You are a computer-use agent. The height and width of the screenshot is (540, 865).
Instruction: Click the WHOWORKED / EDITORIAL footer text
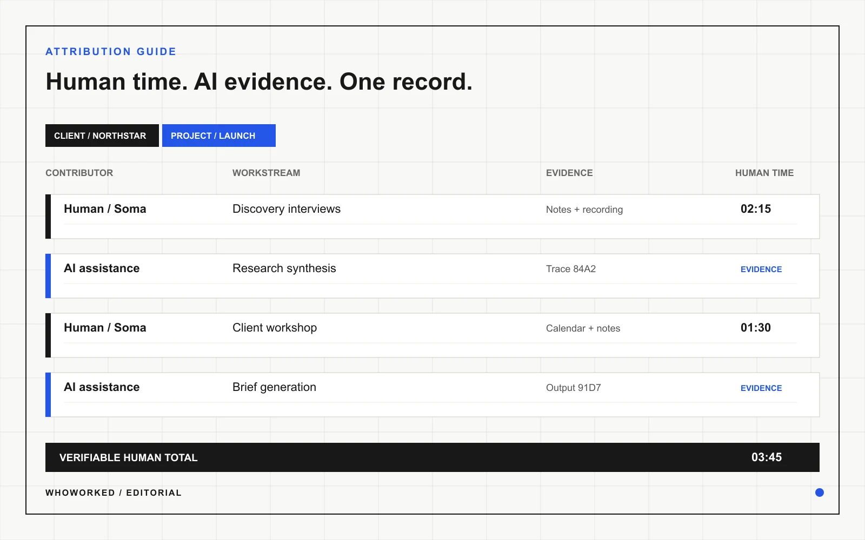114,492
